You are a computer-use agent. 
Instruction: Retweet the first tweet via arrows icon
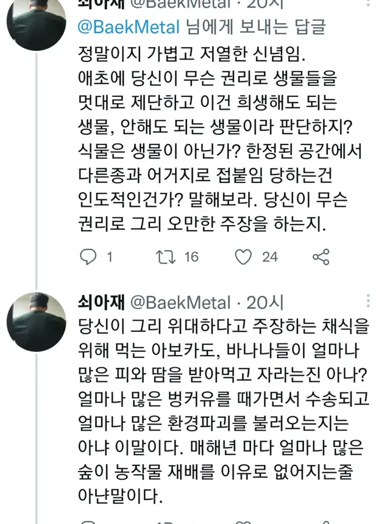(x=165, y=257)
